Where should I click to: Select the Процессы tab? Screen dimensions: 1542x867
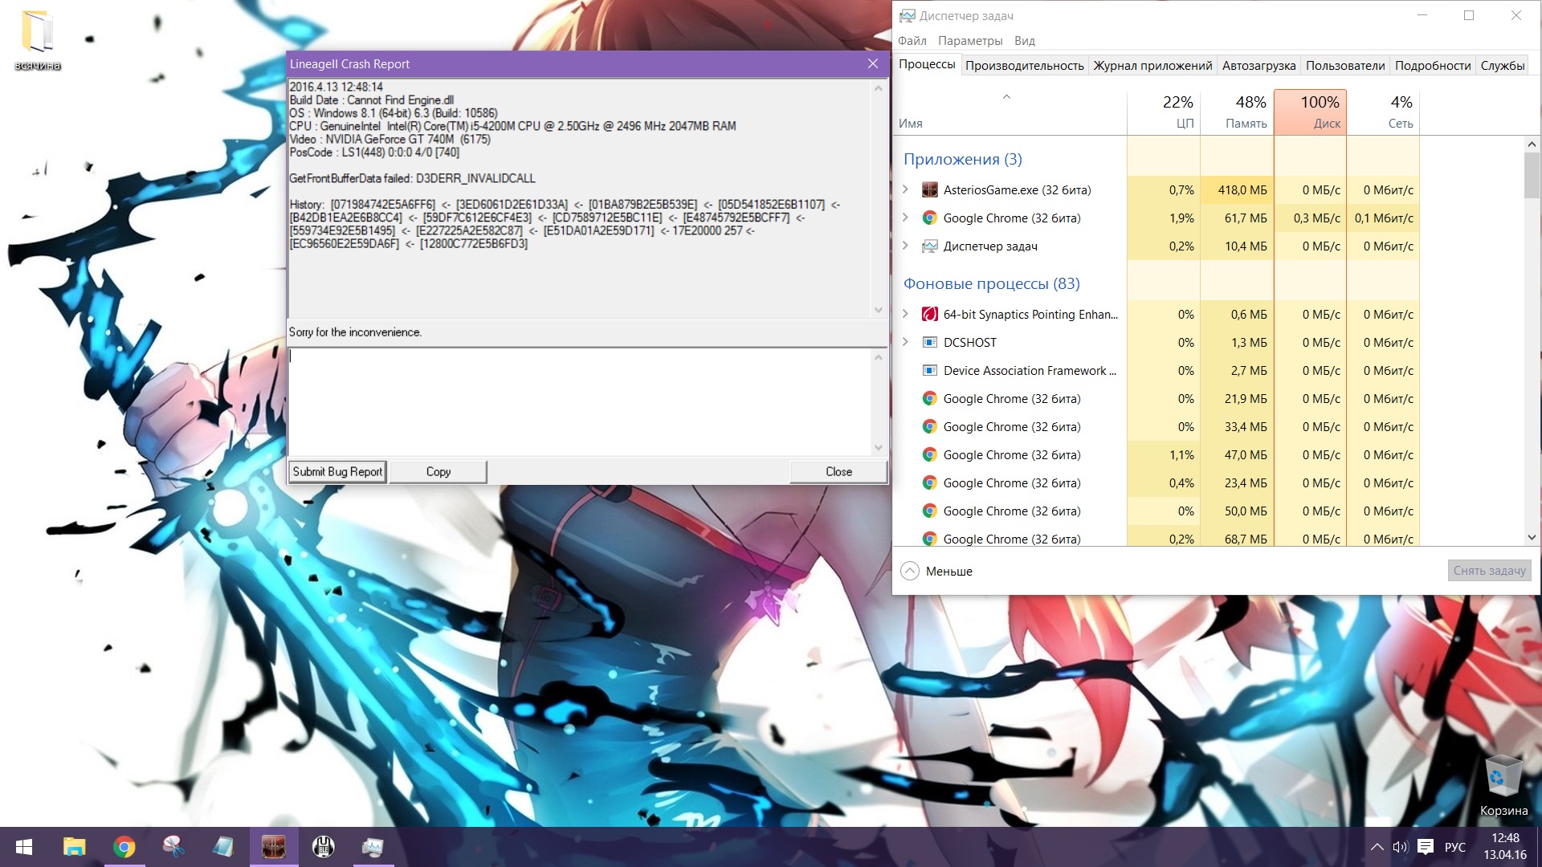pos(927,64)
